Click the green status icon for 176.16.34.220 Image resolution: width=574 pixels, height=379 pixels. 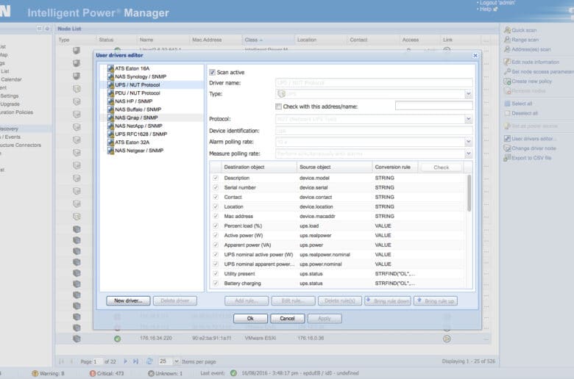pos(118,339)
